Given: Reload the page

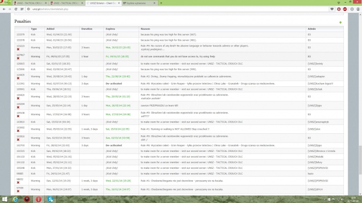Looking at the screenshot, I should [x=16, y=9].
